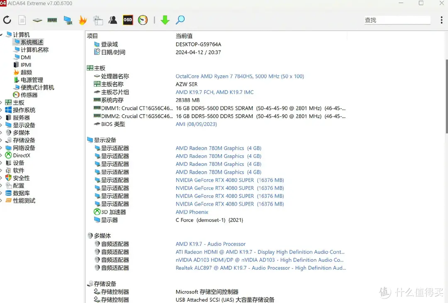Click the monitor with card toolbar icon
The height and width of the screenshot is (303, 448).
(68, 20)
